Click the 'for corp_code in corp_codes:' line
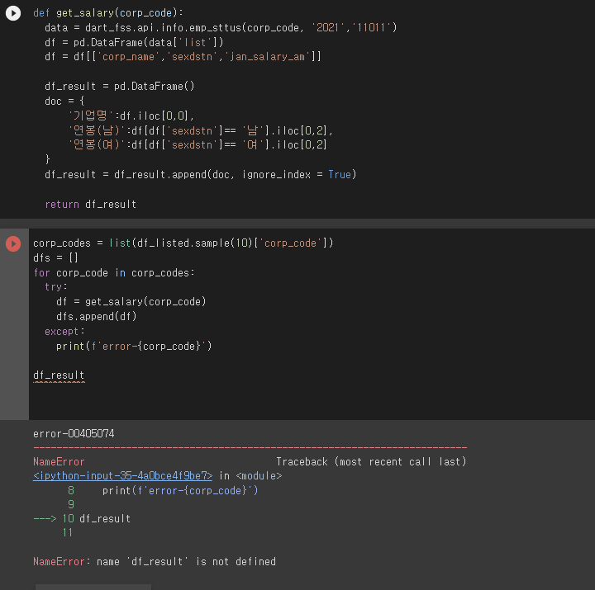The image size is (595, 590). (x=113, y=273)
